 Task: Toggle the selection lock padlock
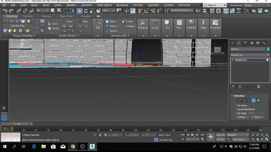tap(100, 135)
